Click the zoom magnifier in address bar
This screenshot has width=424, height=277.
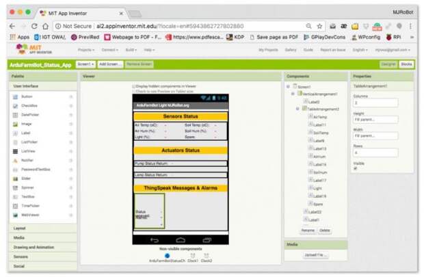coord(308,26)
